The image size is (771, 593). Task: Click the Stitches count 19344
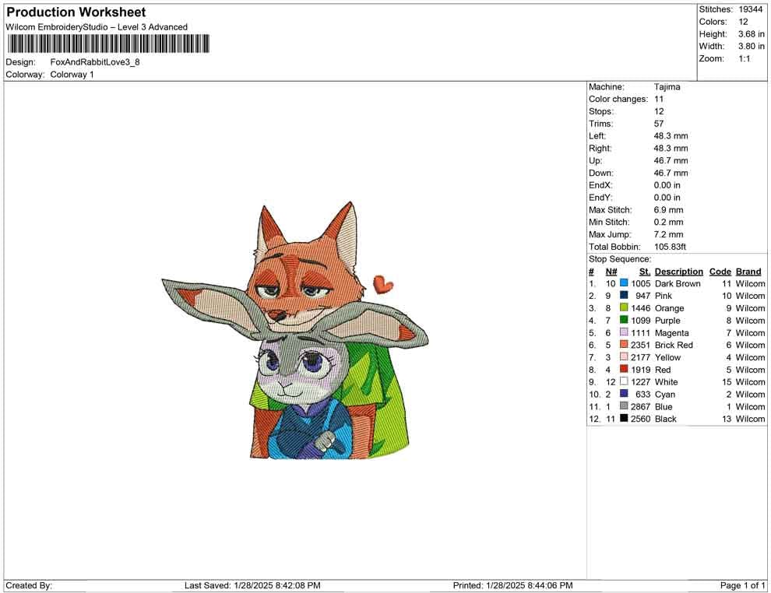750,9
